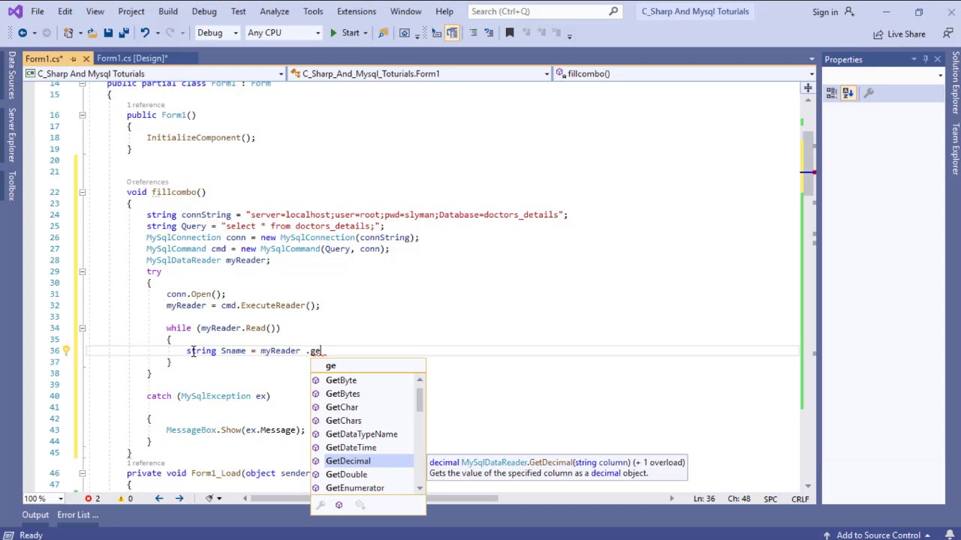Click Add to Source Control in status bar

[x=878, y=535]
